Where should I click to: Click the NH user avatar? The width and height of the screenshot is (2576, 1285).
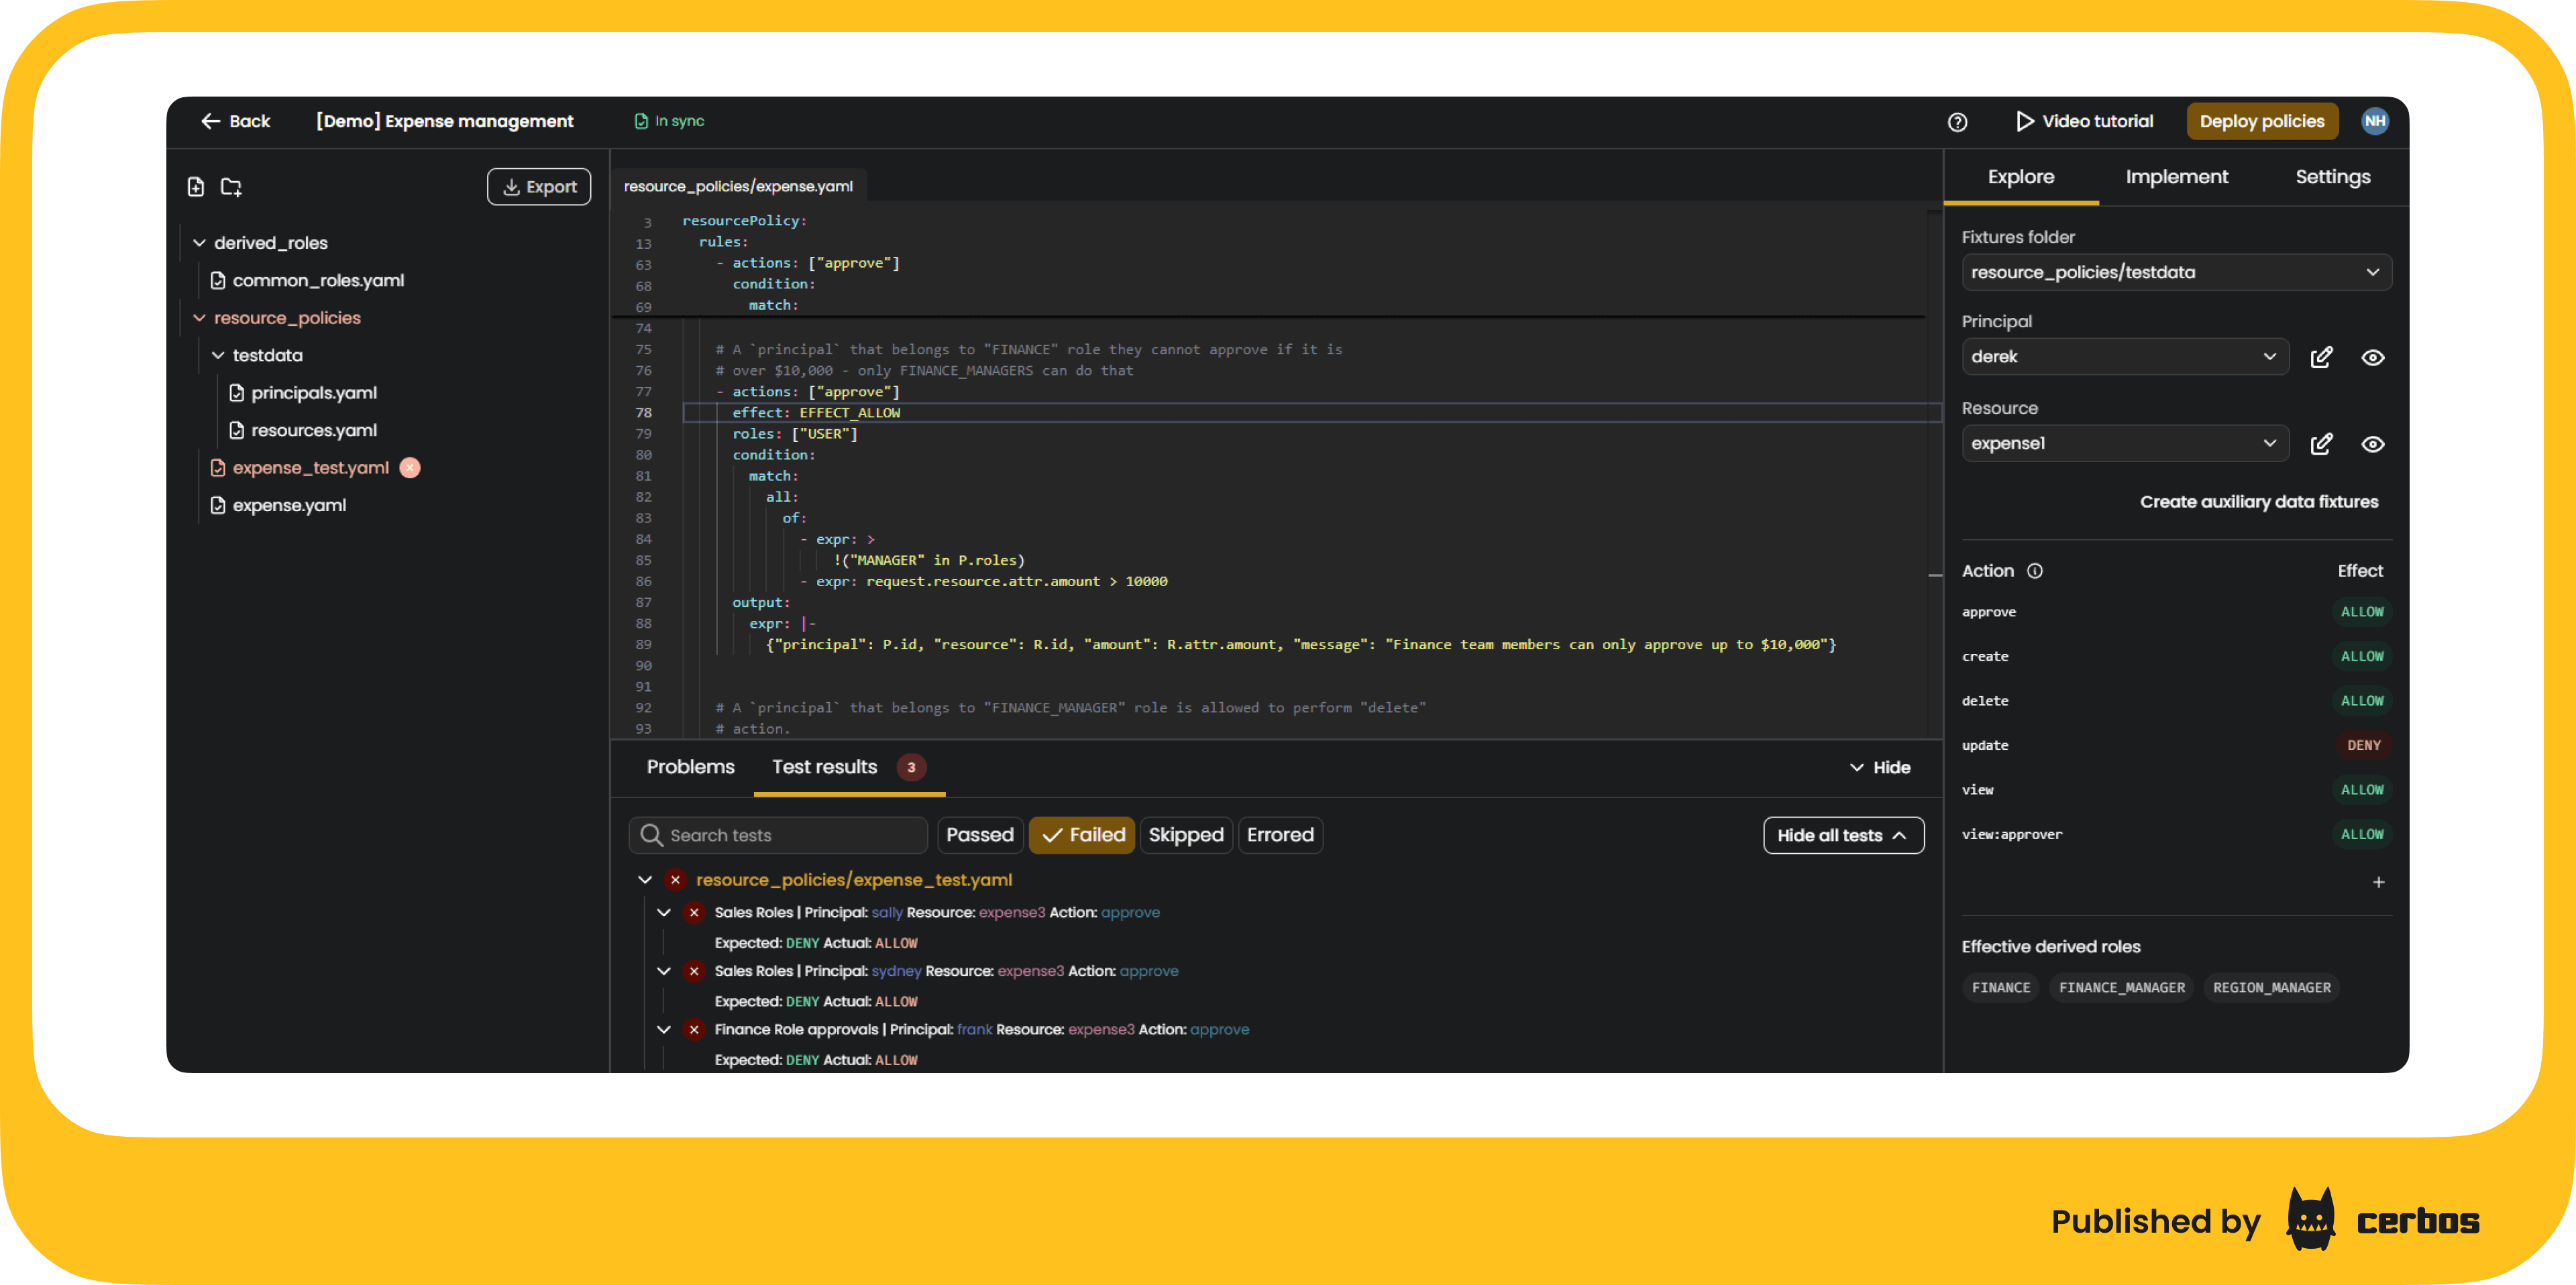[2374, 121]
